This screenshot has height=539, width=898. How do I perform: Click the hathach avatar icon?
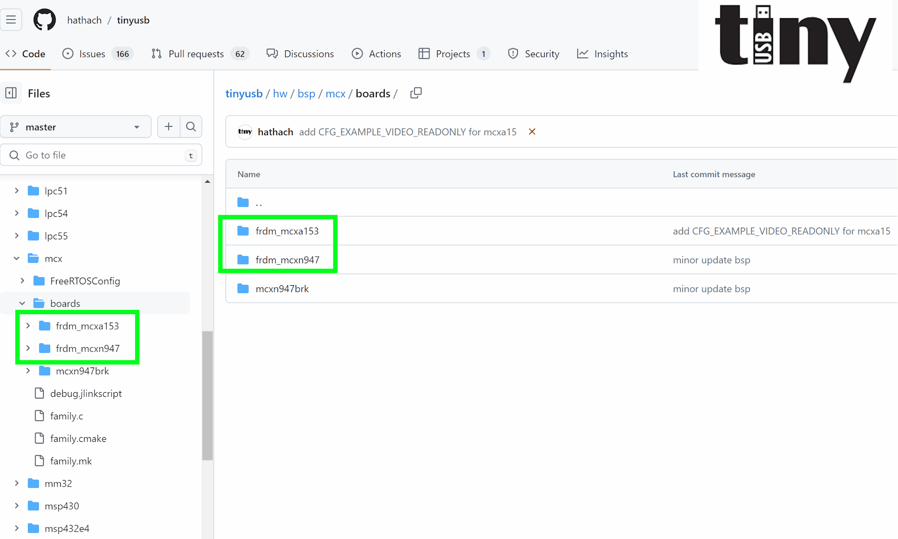pos(245,132)
